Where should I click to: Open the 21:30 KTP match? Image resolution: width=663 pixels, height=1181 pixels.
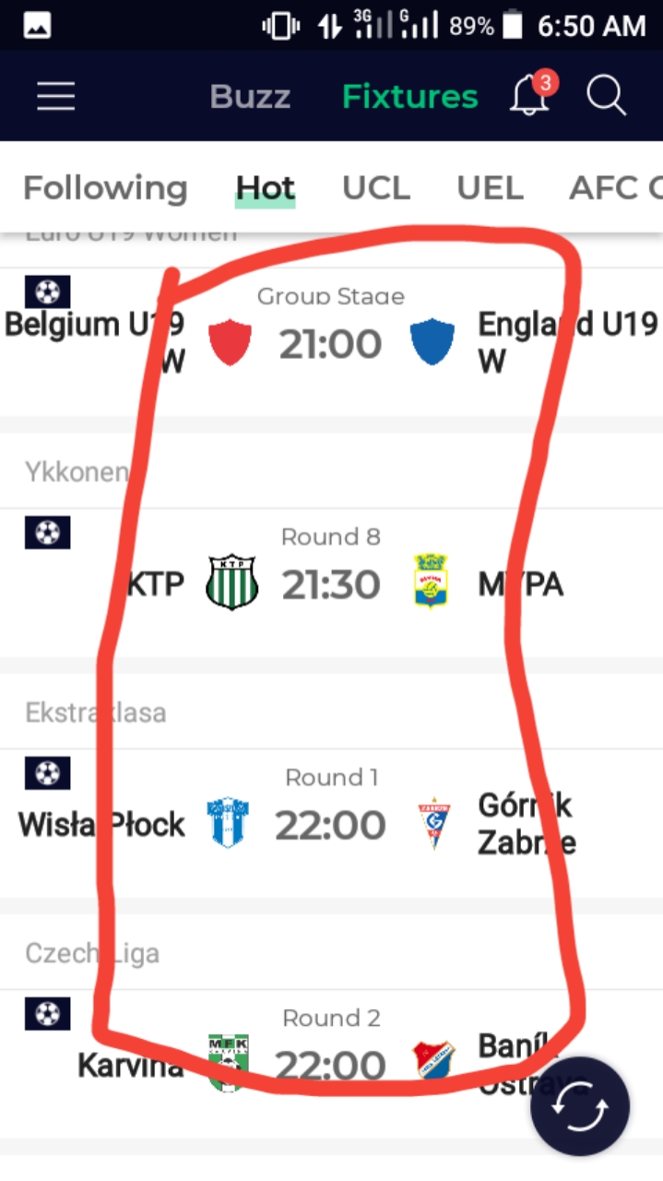click(x=330, y=585)
